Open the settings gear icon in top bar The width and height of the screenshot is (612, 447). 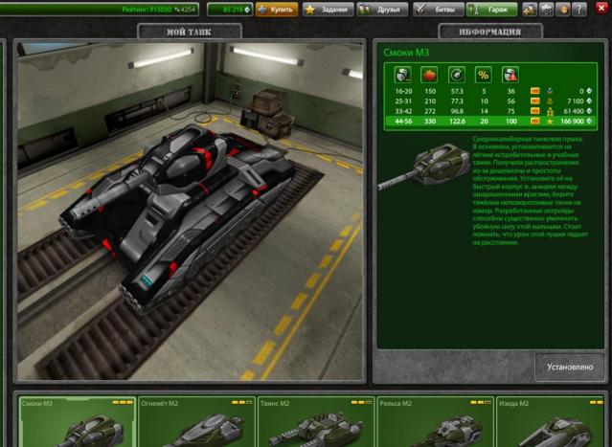coord(546,10)
